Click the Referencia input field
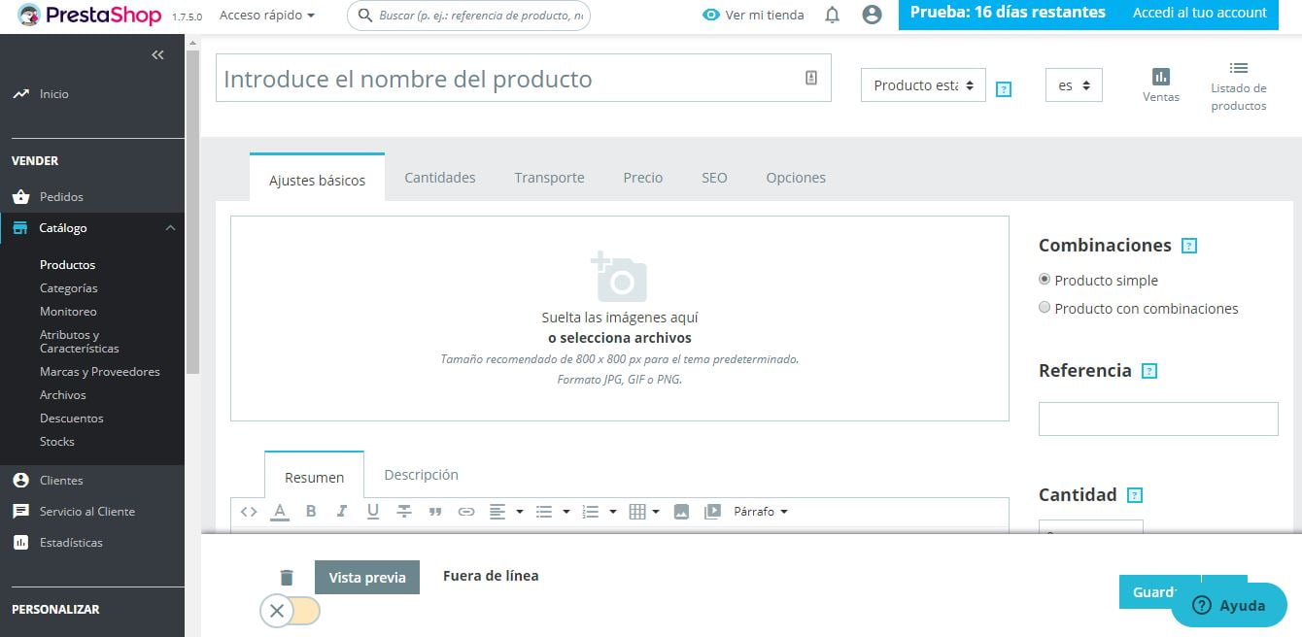 point(1157,419)
